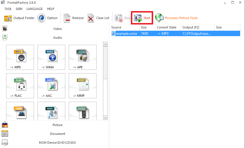Image resolution: width=245 pixels, height=148 pixels.
Task: Choose the AMR conversion icon
Action: point(20,111)
